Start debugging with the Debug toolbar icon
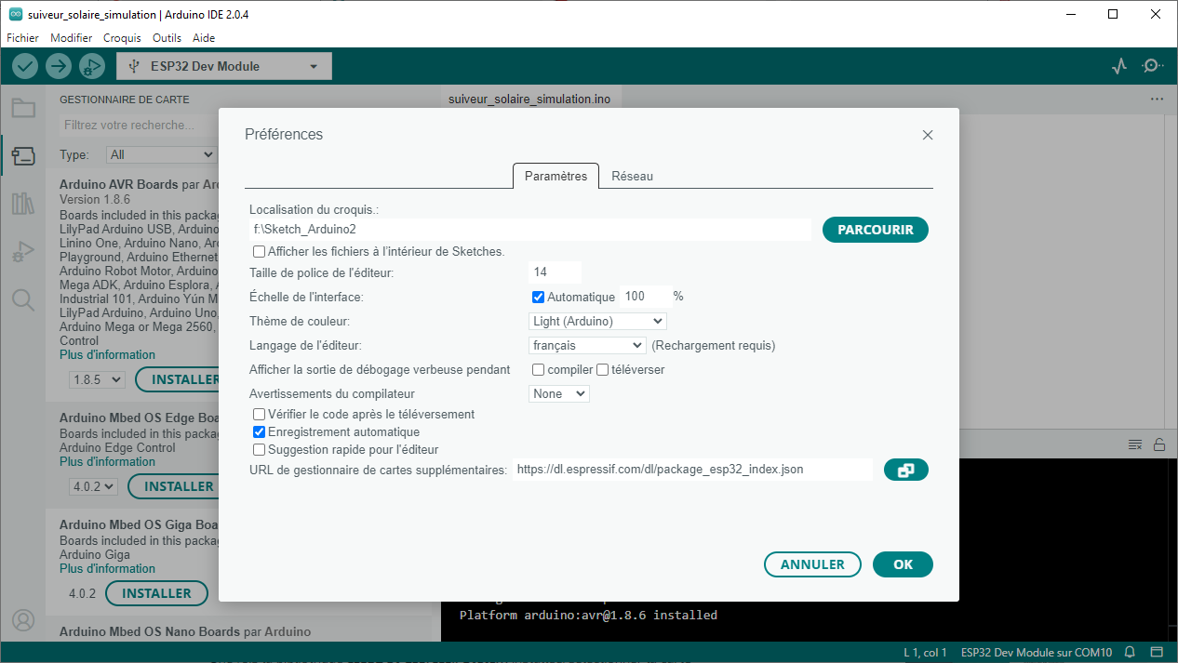 coord(91,66)
